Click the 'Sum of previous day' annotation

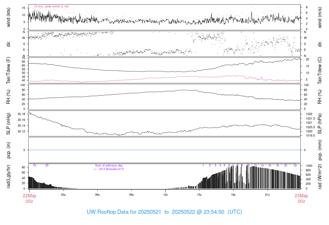109,166
